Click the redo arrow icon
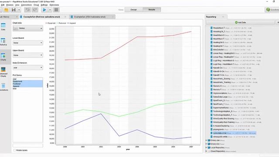 (35, 10)
